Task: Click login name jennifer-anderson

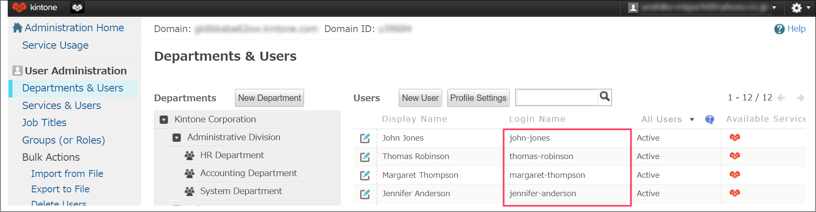Action: [543, 194]
